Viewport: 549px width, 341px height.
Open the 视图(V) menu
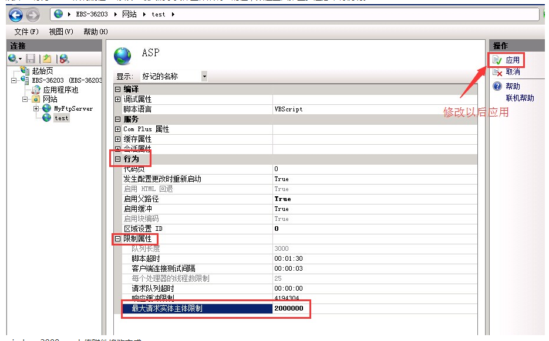pyautogui.click(x=61, y=32)
